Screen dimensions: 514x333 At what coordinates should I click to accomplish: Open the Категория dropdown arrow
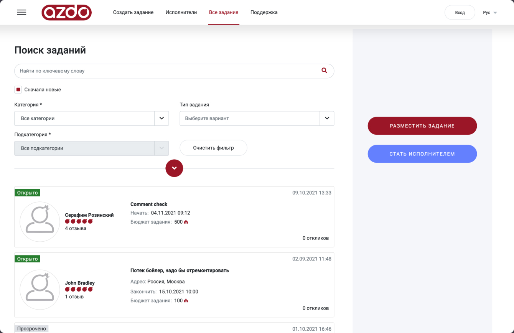(161, 119)
